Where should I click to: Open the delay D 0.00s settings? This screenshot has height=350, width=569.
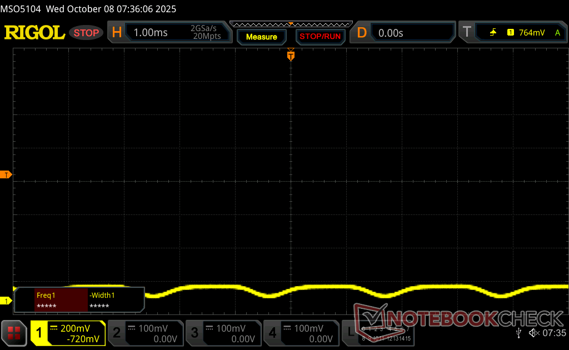pos(403,33)
